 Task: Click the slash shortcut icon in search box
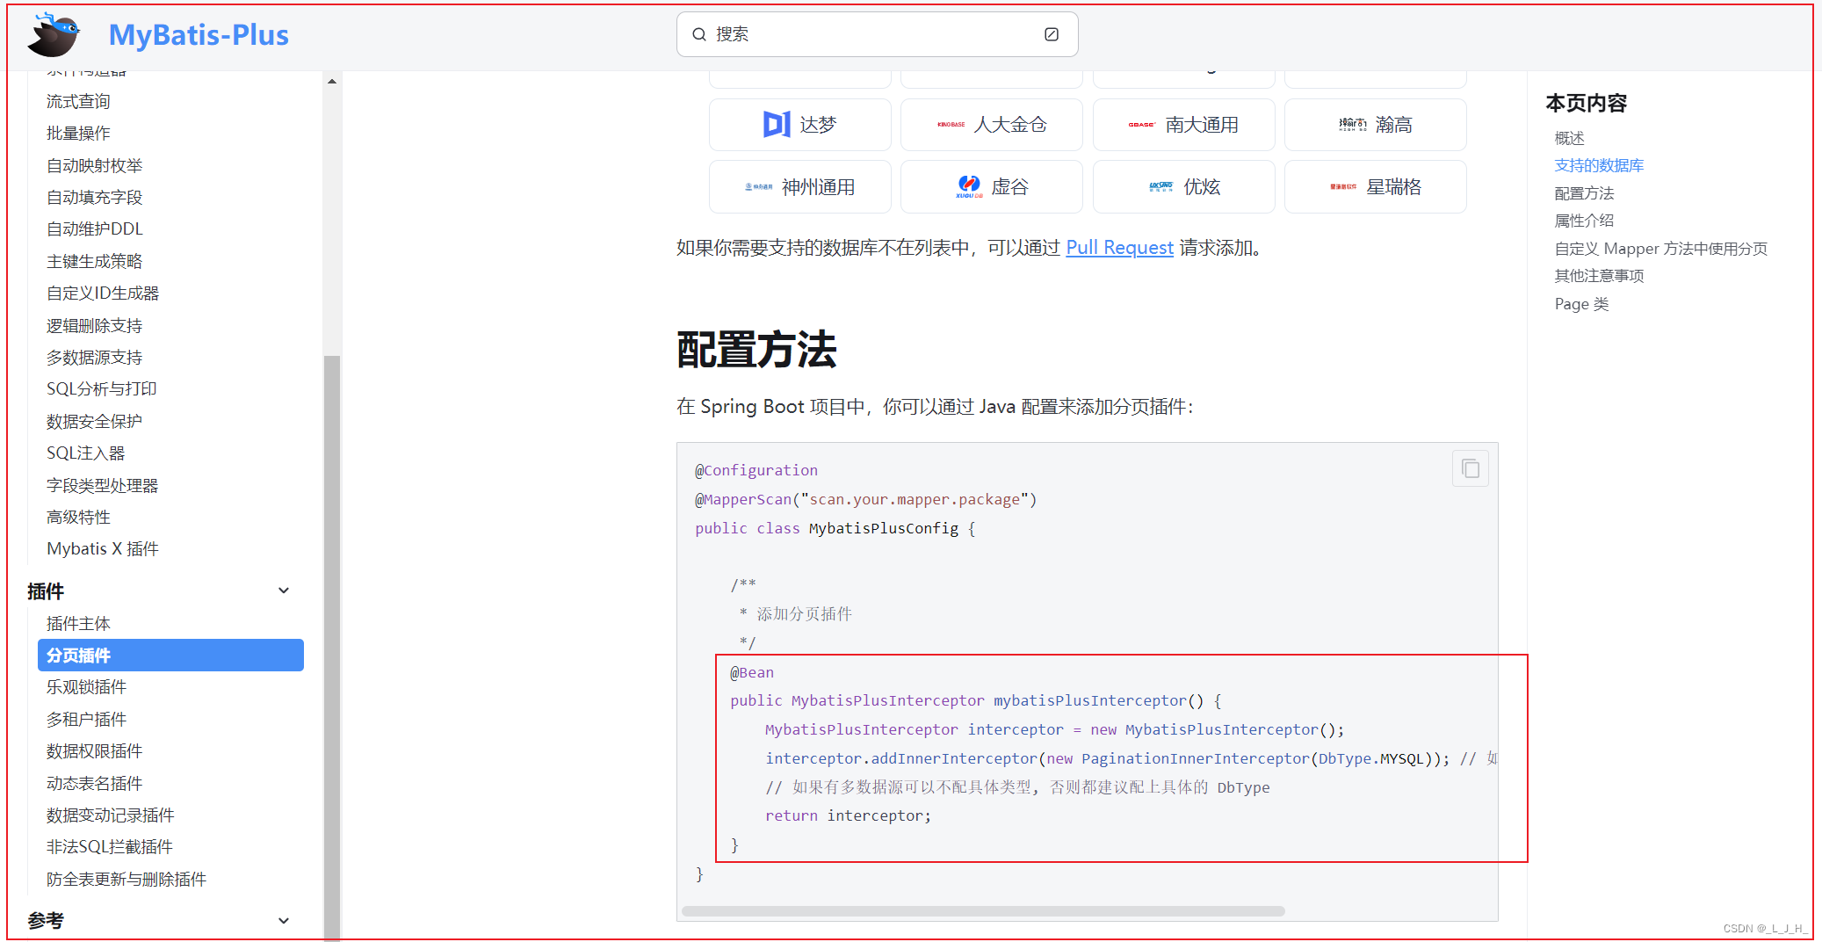(1052, 34)
